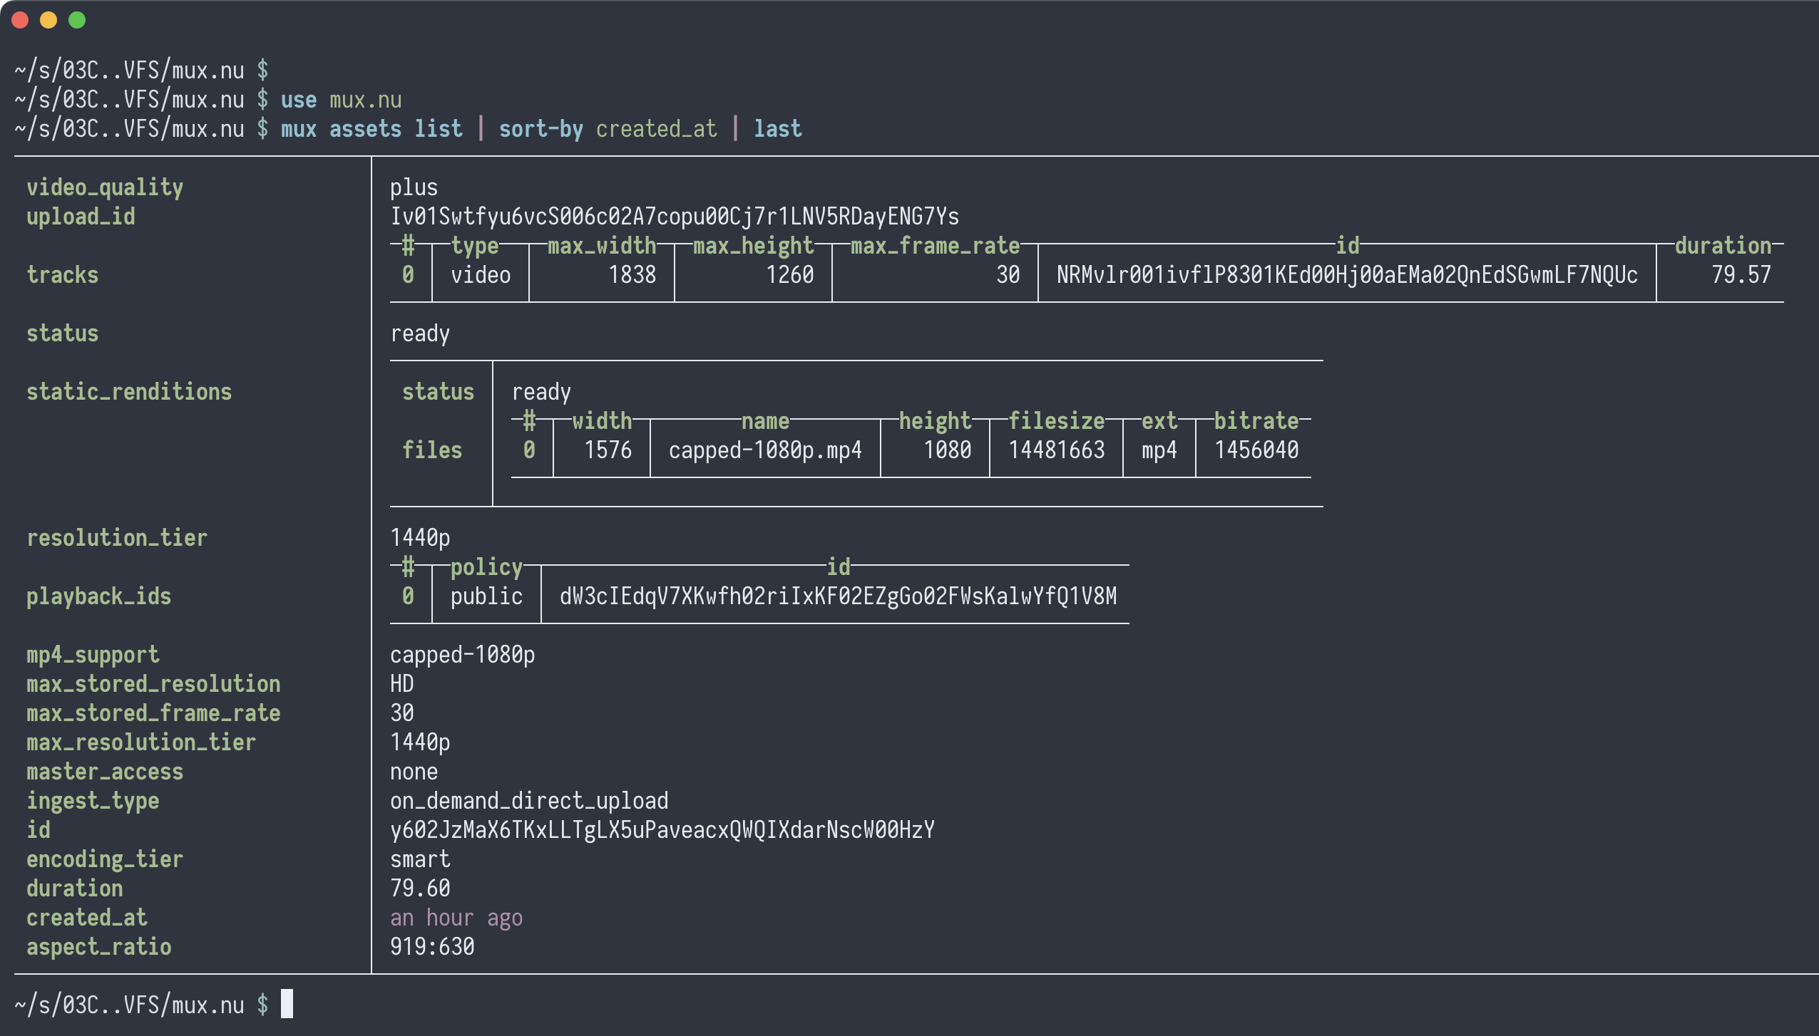Click the bitrate value 1456040
The width and height of the screenshot is (1819, 1036).
(x=1256, y=450)
